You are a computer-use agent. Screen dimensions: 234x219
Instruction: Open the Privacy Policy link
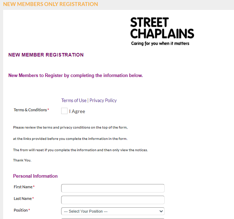click(103, 100)
